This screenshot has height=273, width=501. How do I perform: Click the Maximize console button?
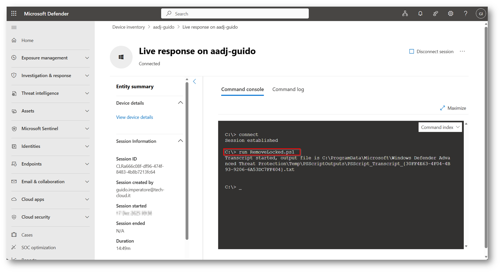pyautogui.click(x=453, y=108)
